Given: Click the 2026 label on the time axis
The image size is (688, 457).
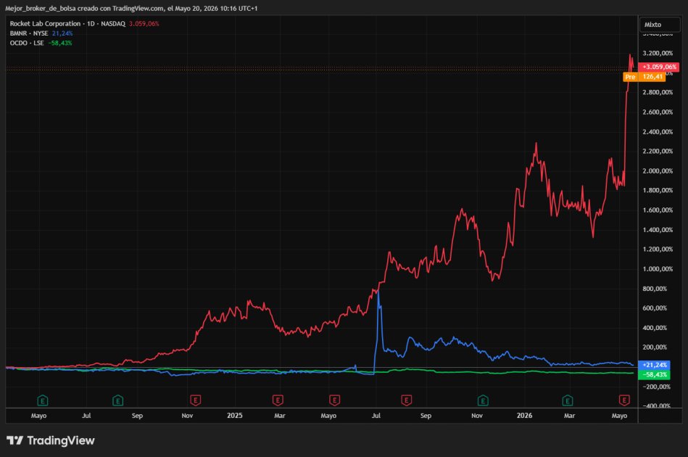Looking at the screenshot, I should point(524,416).
